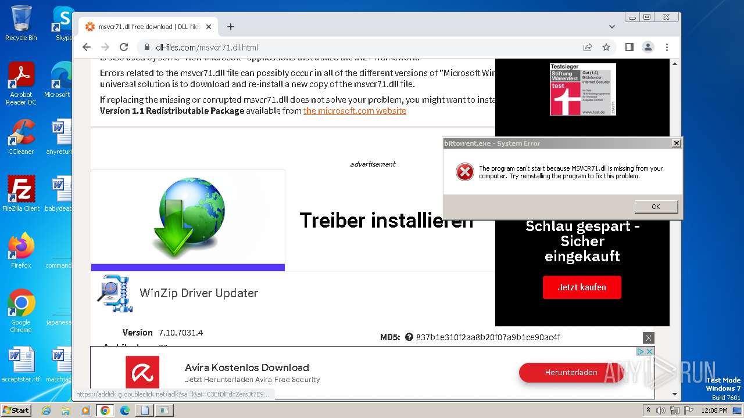Dismiss the bottom ad overlay with gray X
The image size is (744, 418).
[649, 338]
